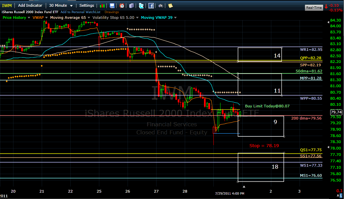Image resolution: width=344 pixels, height=199 pixels.
Task: Open the chart style bar icon
Action: pyautogui.click(x=102, y=6)
